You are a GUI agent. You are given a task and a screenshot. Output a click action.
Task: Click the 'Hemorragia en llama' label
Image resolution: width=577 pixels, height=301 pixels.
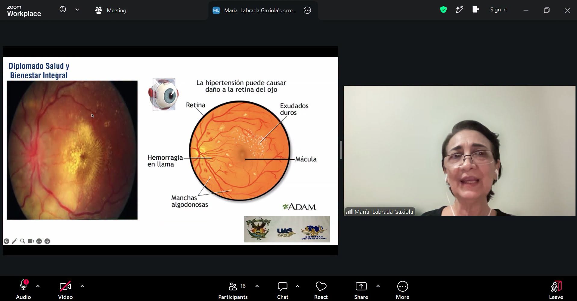point(165,161)
